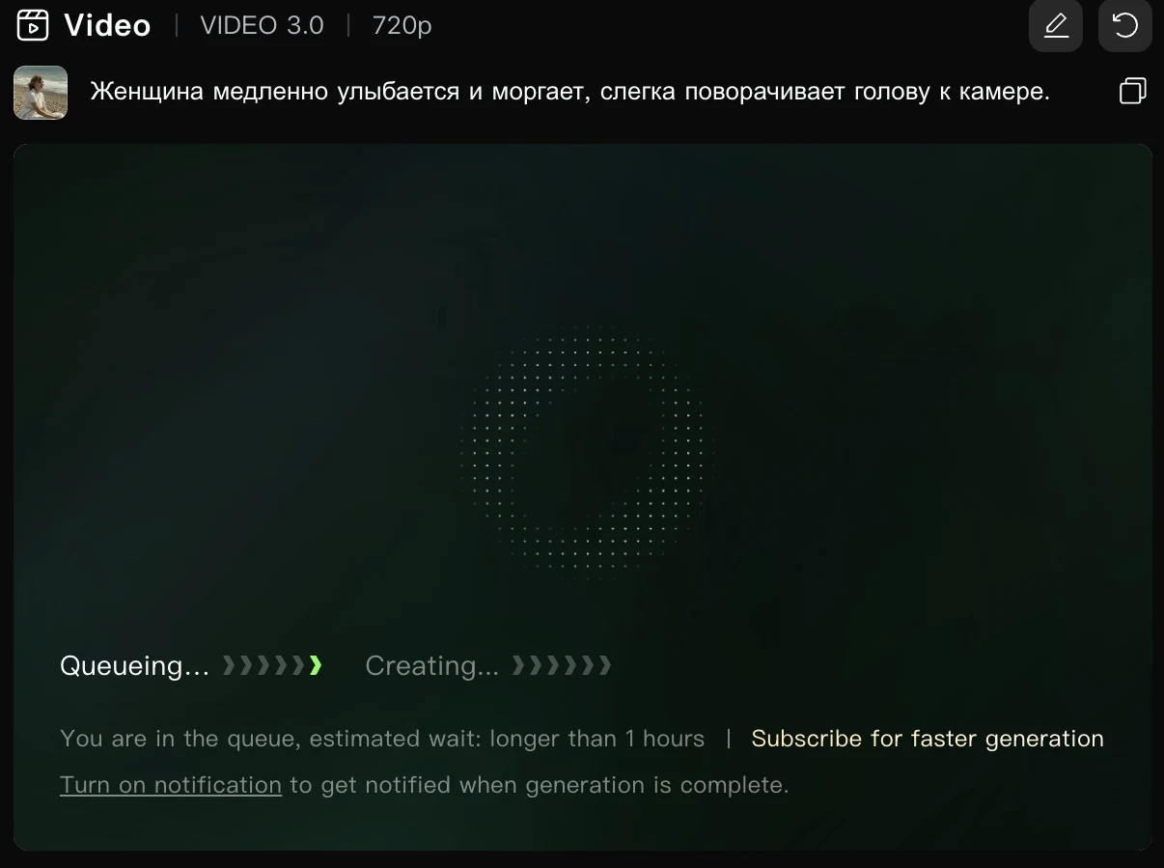Open the woman reference image thumbnail
Viewport: 1164px width, 868px height.
point(41,93)
